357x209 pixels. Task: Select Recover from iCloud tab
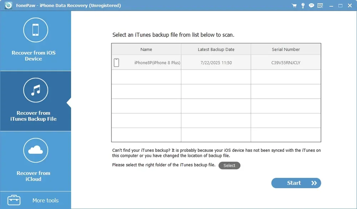pos(34,176)
